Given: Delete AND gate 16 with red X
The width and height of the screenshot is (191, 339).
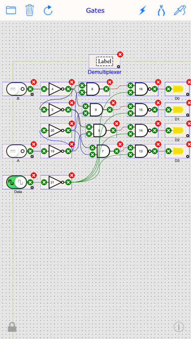Looking at the screenshot, I should point(158,82).
